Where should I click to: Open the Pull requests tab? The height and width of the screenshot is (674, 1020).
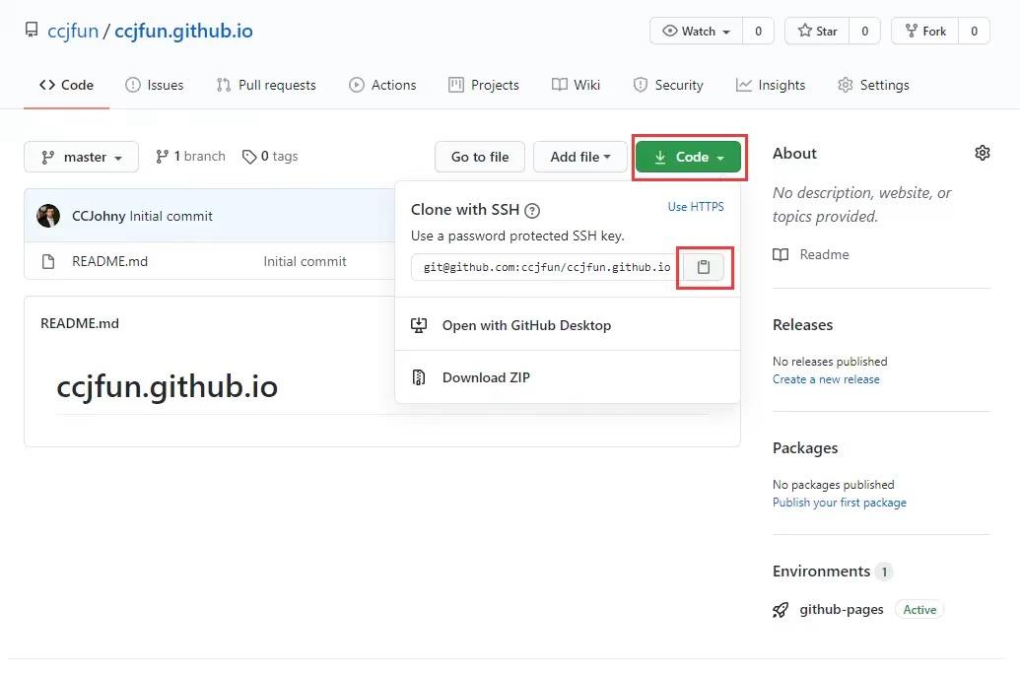coord(266,85)
